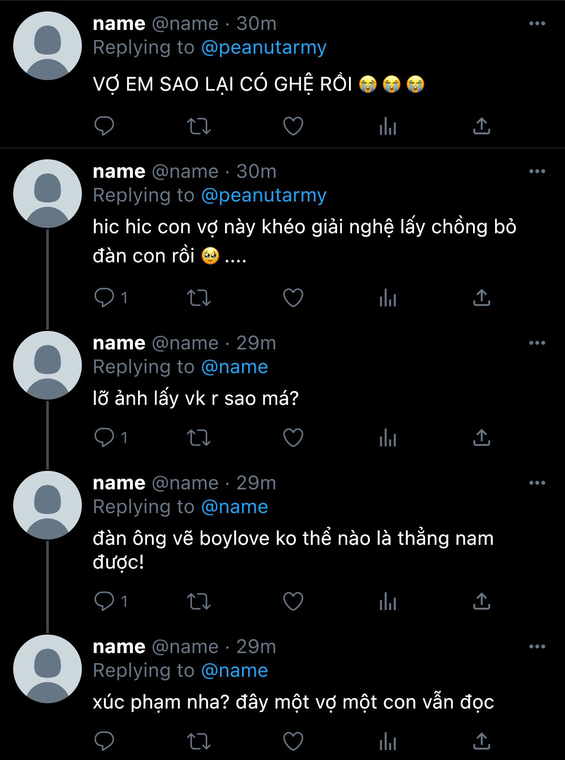Open @peanutarmy mention in the "hic hic" tweet
This screenshot has width=565, height=760.
click(x=264, y=195)
